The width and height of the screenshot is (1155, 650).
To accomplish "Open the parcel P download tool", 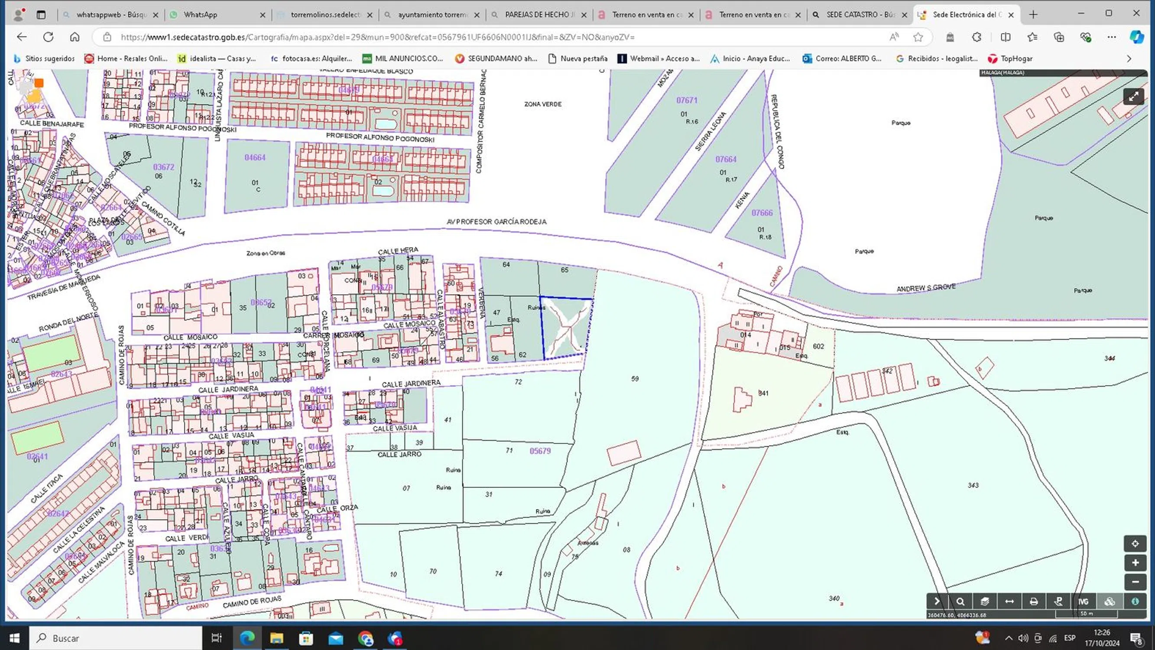I will tap(1058, 601).
